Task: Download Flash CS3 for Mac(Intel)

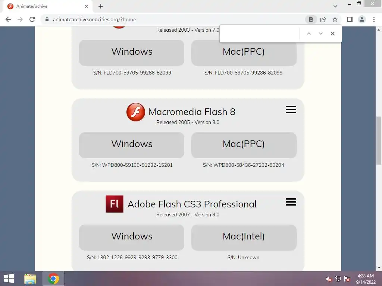Action: [244, 238]
